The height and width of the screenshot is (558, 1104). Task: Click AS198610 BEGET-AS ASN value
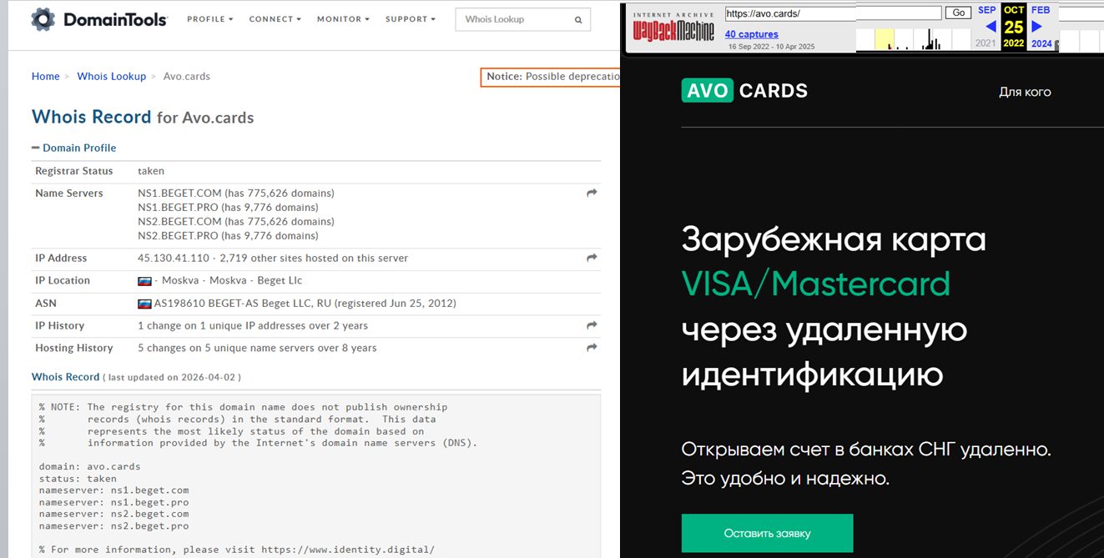tap(305, 304)
